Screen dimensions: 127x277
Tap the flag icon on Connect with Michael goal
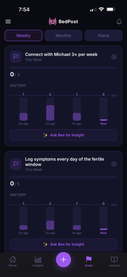[x=16, y=57]
